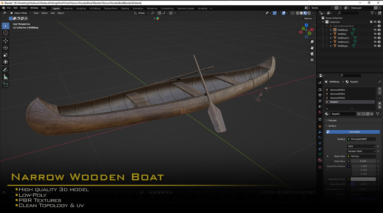The image size is (383, 213).
Task: Uncheck the Collection exclude checkbox
Action: pyautogui.click(x=371, y=22)
